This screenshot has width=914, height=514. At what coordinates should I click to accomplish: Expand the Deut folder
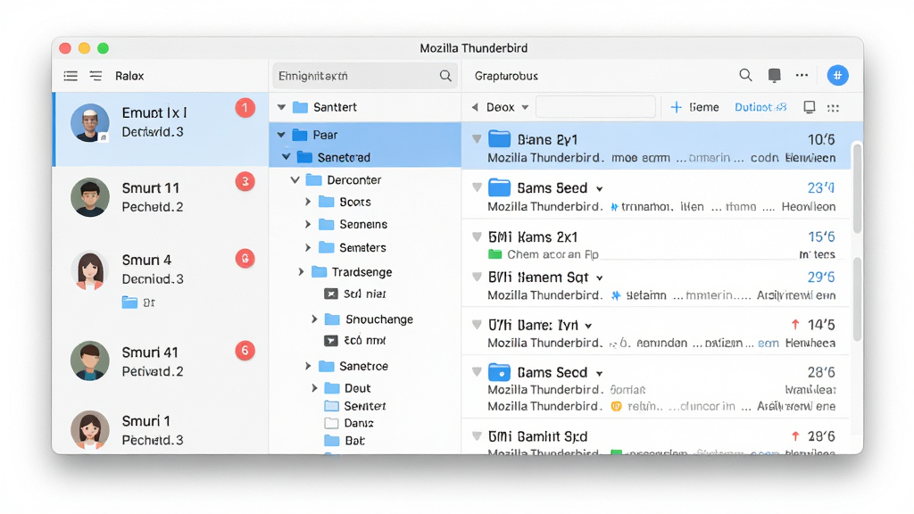coord(314,388)
